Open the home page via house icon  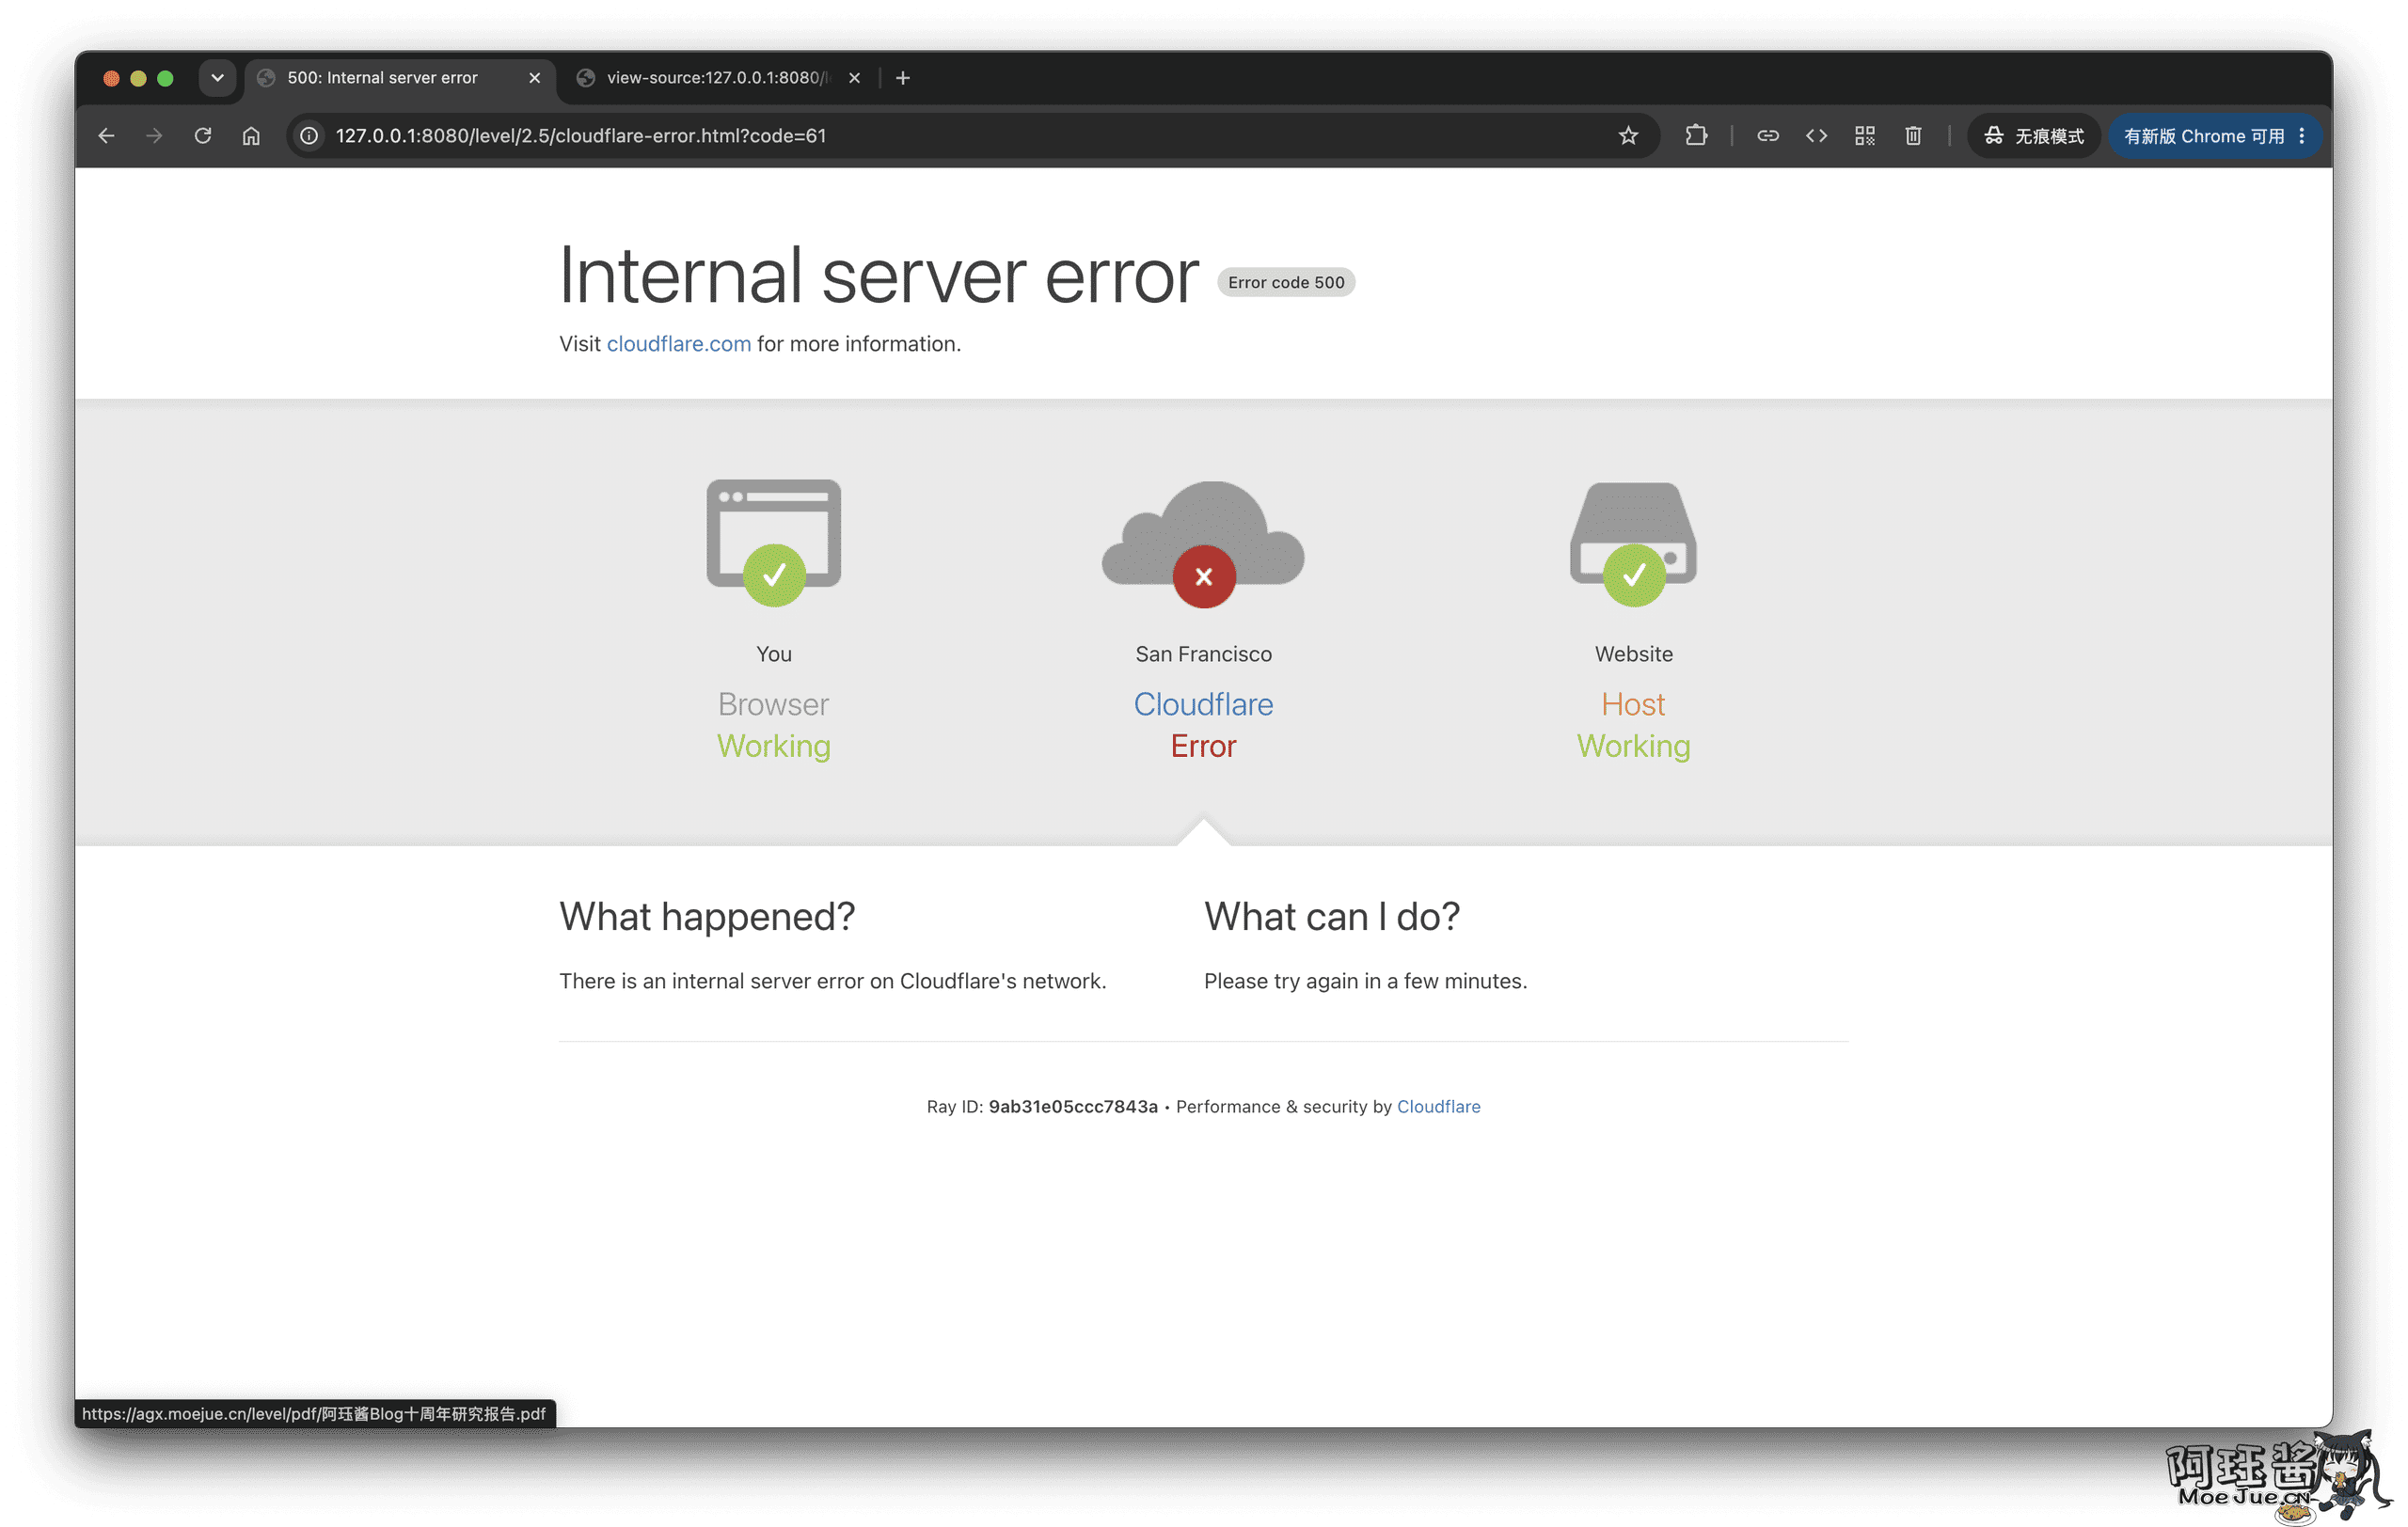251,136
